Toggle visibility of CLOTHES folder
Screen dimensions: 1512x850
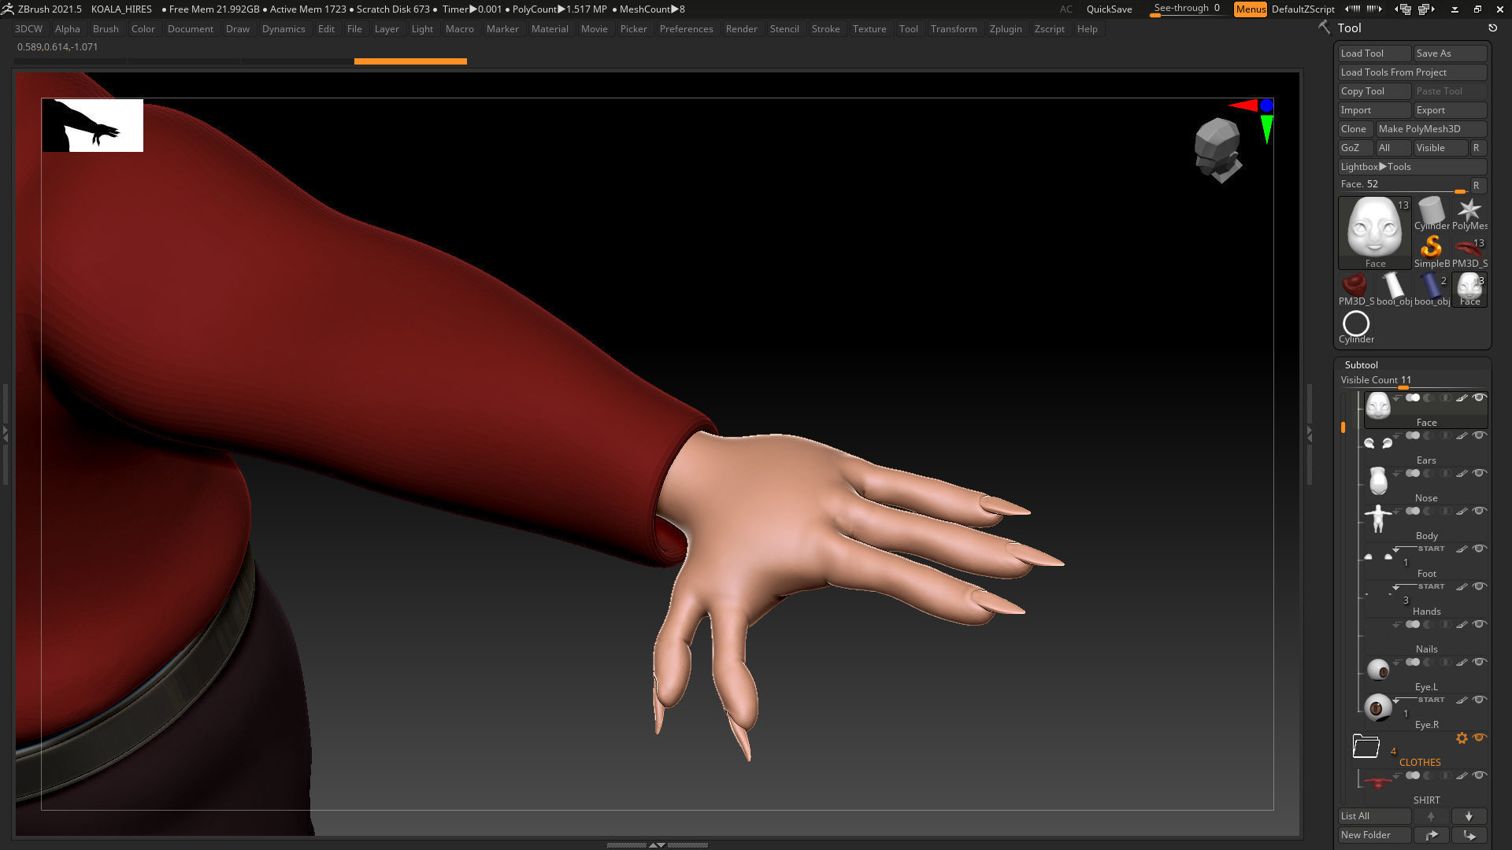click(1479, 738)
